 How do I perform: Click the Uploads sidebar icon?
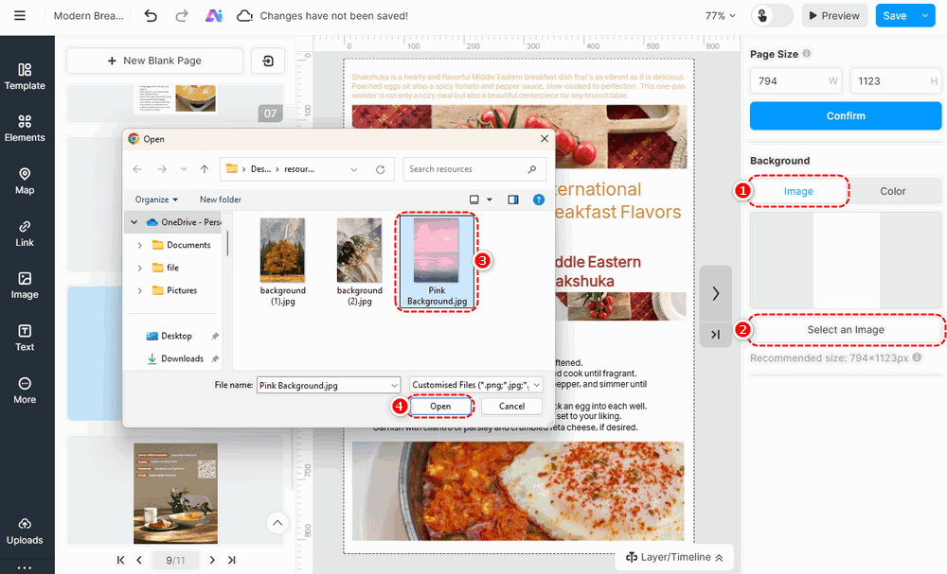click(25, 531)
